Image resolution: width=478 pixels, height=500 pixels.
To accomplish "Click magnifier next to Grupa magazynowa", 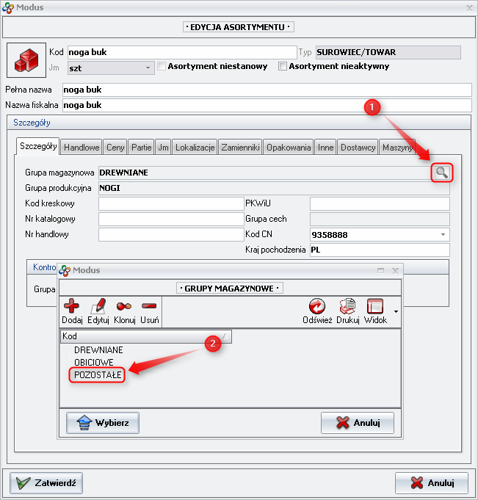I will (441, 173).
